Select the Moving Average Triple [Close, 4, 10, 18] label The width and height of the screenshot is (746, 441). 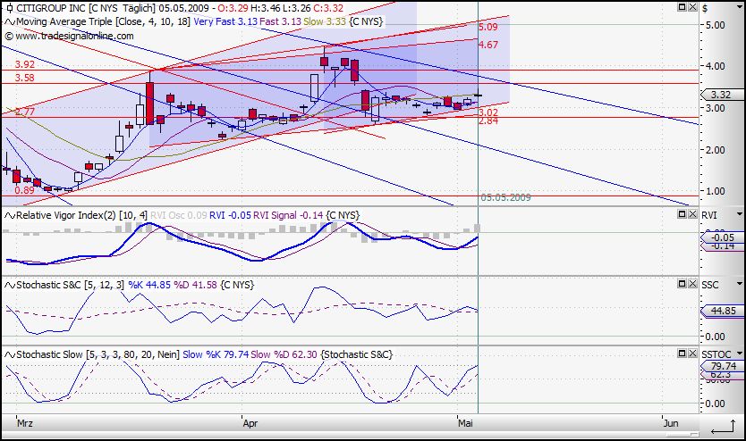coord(104,21)
